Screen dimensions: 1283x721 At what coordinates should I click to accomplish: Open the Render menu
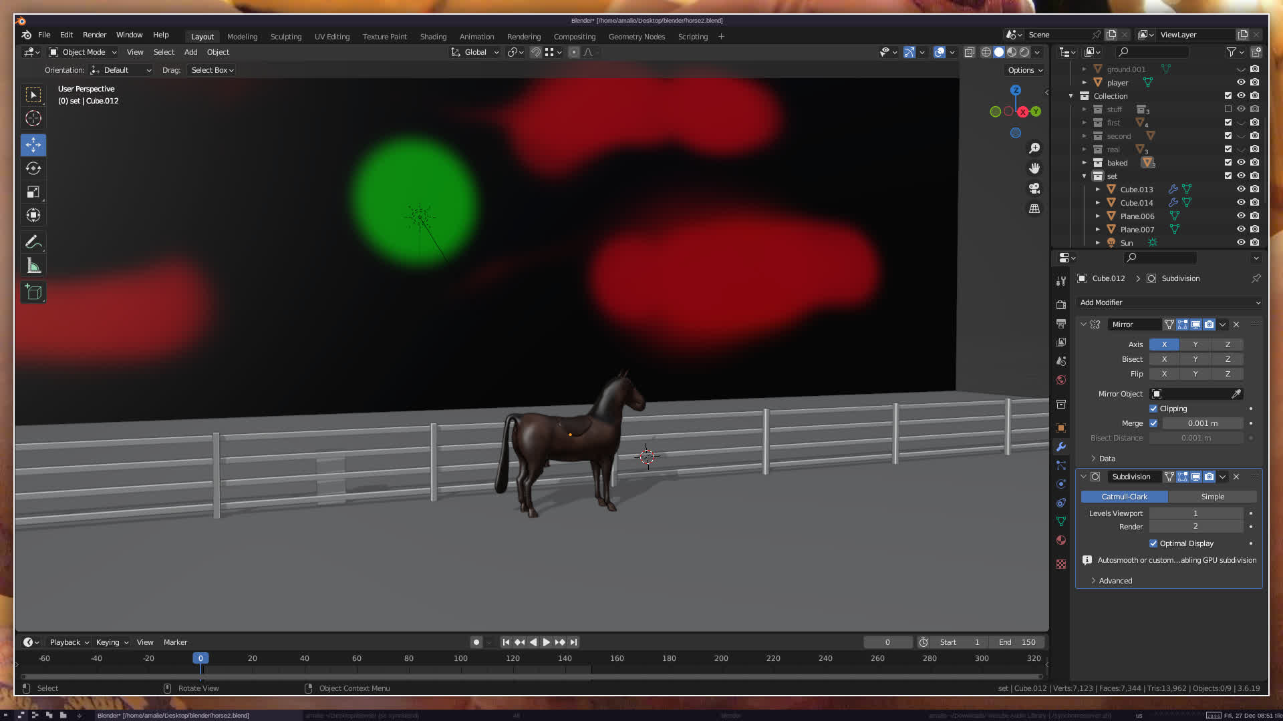94,35
